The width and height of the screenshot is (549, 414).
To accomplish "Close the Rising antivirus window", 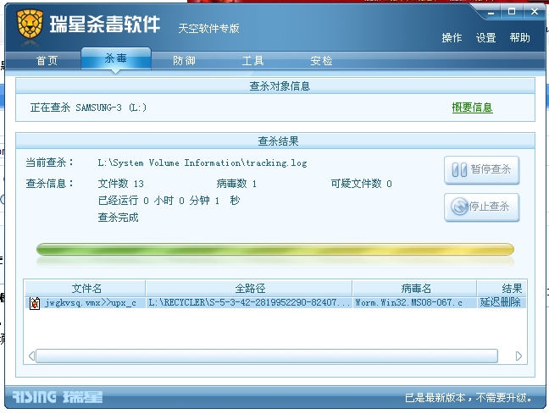I will tap(535, 12).
